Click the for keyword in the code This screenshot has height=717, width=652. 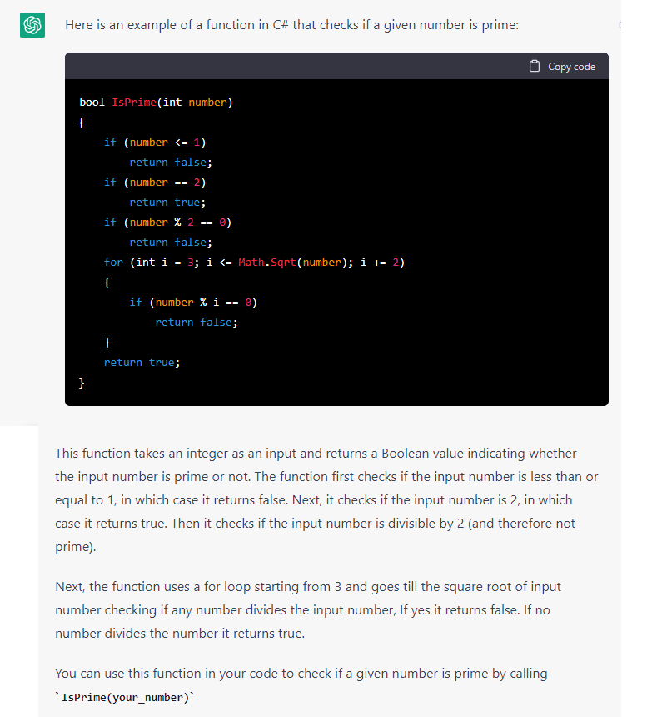point(113,262)
